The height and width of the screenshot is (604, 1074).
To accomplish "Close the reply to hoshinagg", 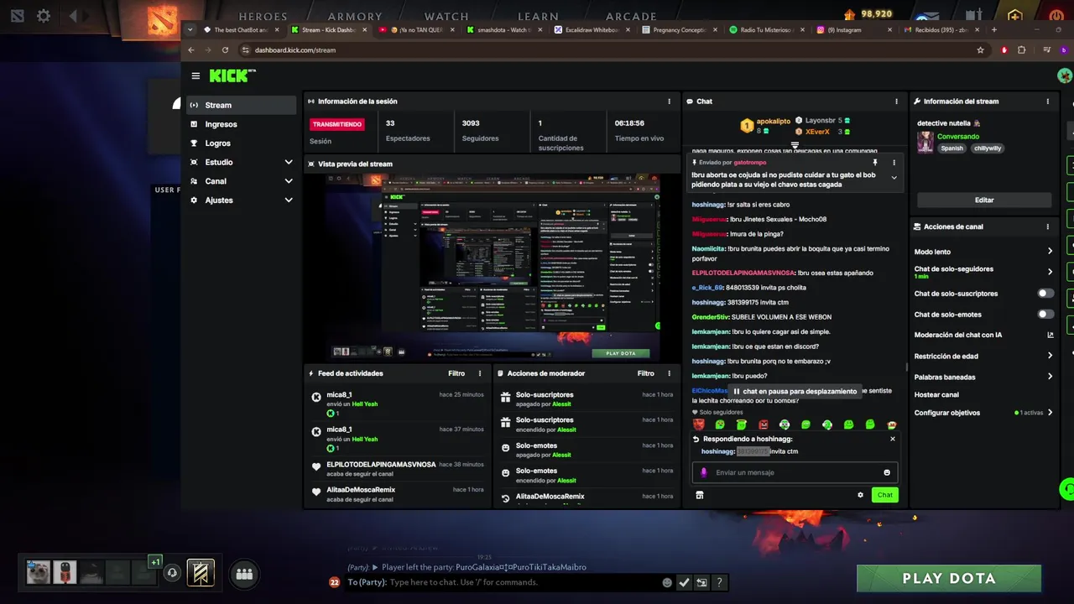I will click(892, 439).
